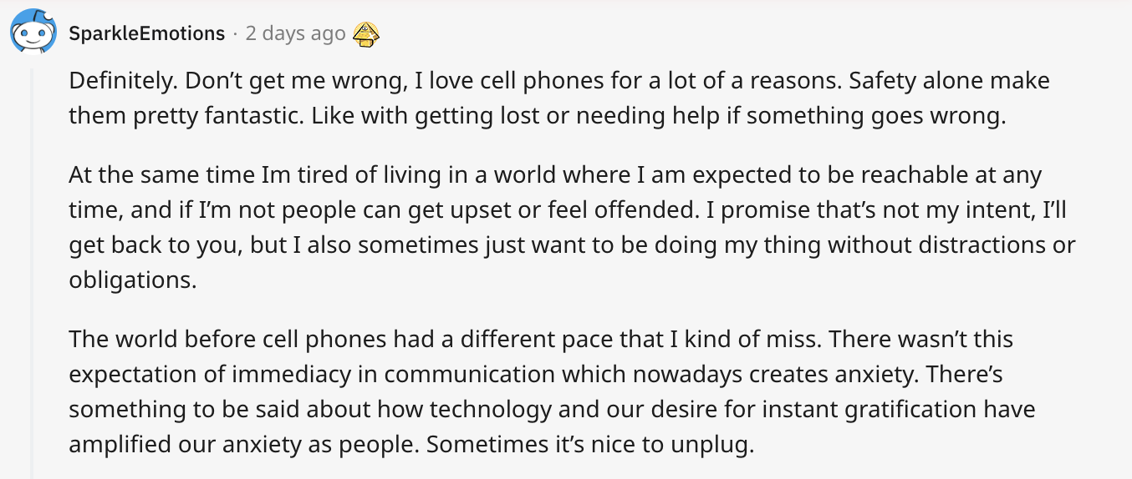Click the "2 days ago" timestamp
The width and height of the screenshot is (1132, 479).
click(x=296, y=33)
